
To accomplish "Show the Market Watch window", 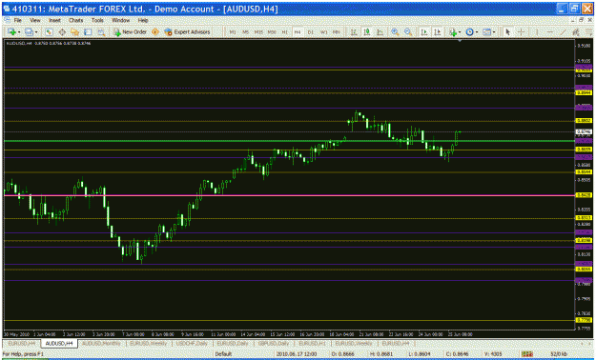I will (49, 32).
